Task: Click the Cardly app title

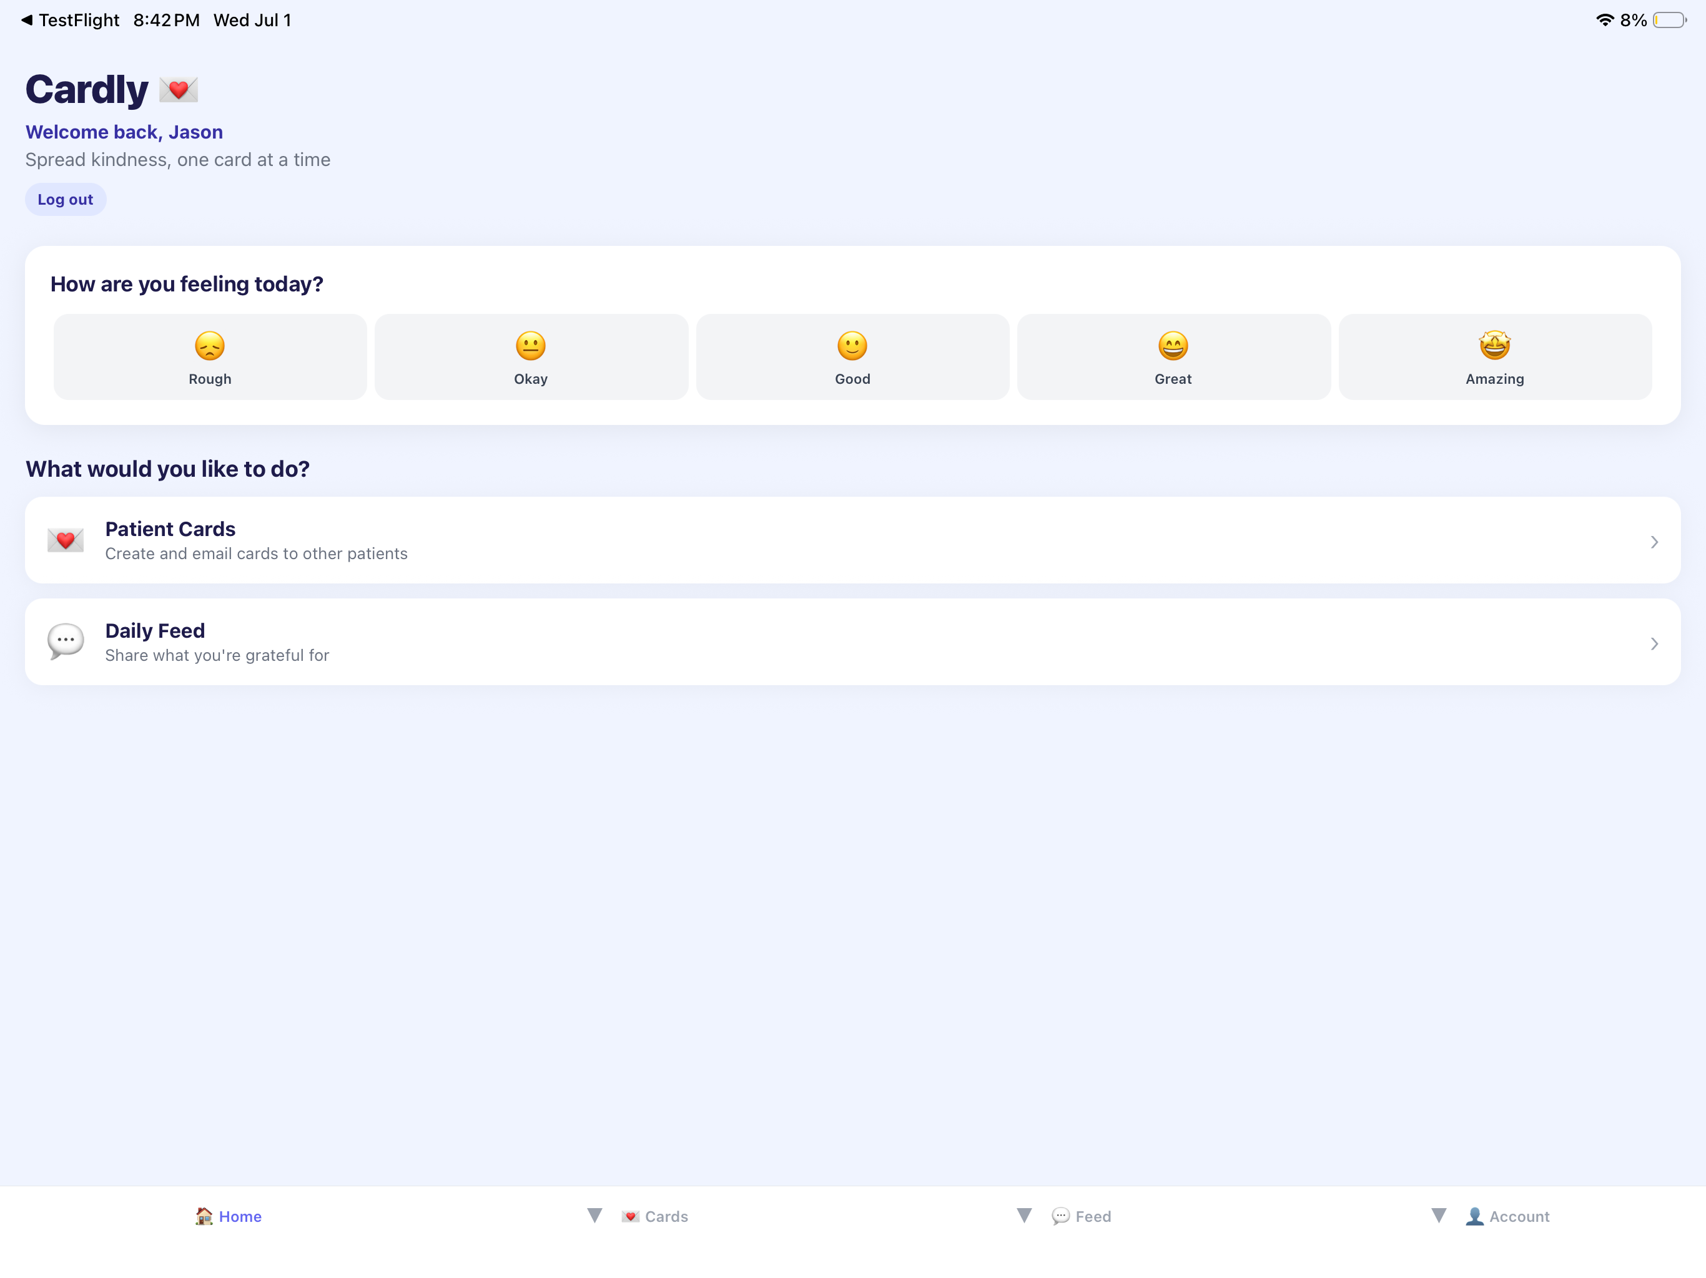Action: pos(87,89)
